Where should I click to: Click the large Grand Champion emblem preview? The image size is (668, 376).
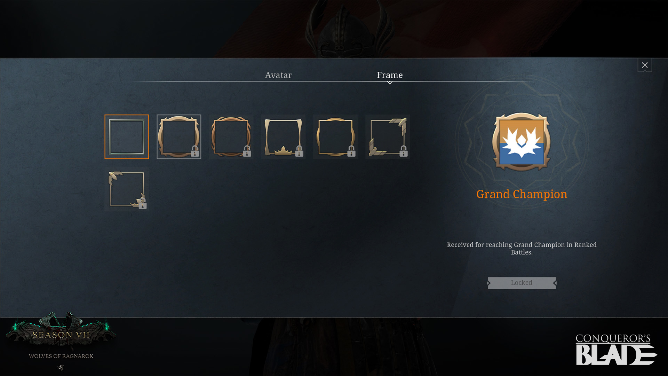(x=522, y=142)
